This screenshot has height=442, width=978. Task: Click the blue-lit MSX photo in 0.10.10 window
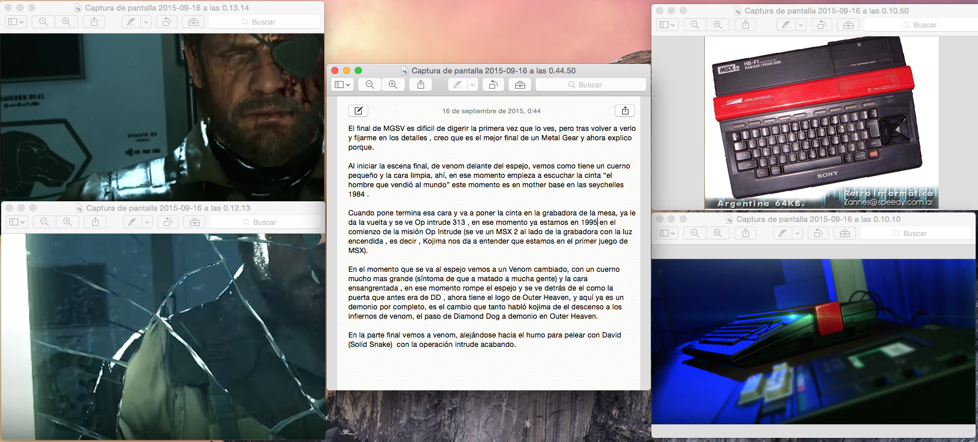(814, 341)
